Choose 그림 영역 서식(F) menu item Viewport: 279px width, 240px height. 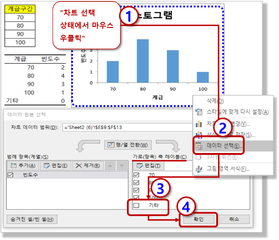pyautogui.click(x=233, y=168)
